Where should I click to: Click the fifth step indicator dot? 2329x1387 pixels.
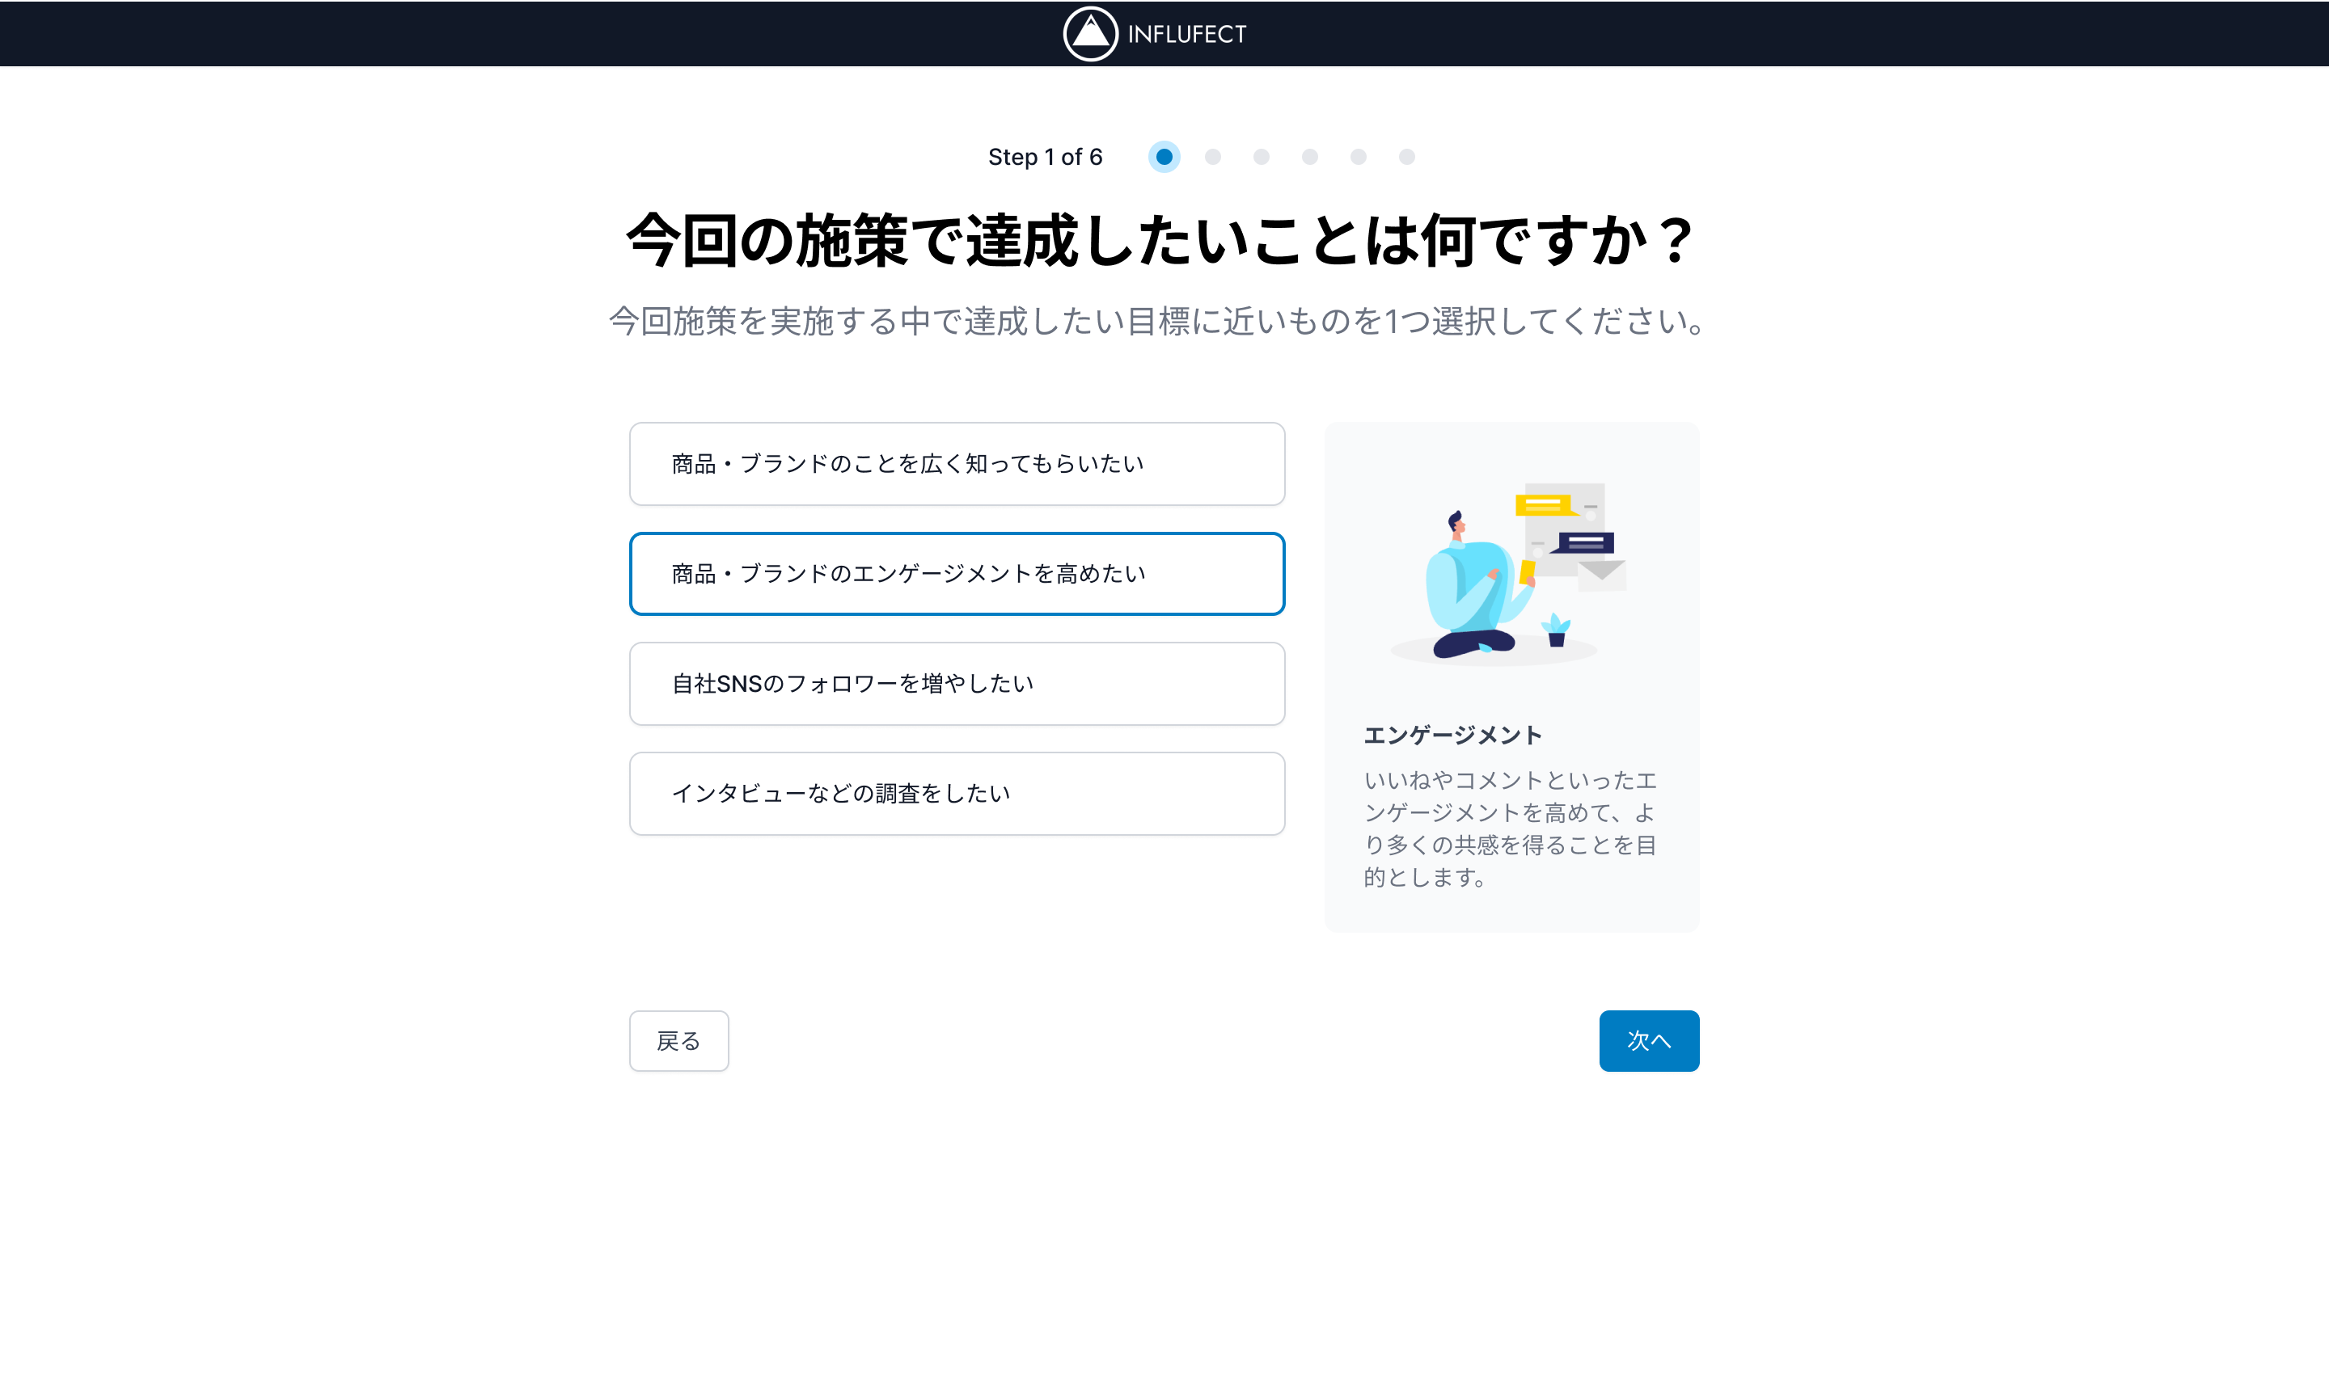click(1359, 157)
